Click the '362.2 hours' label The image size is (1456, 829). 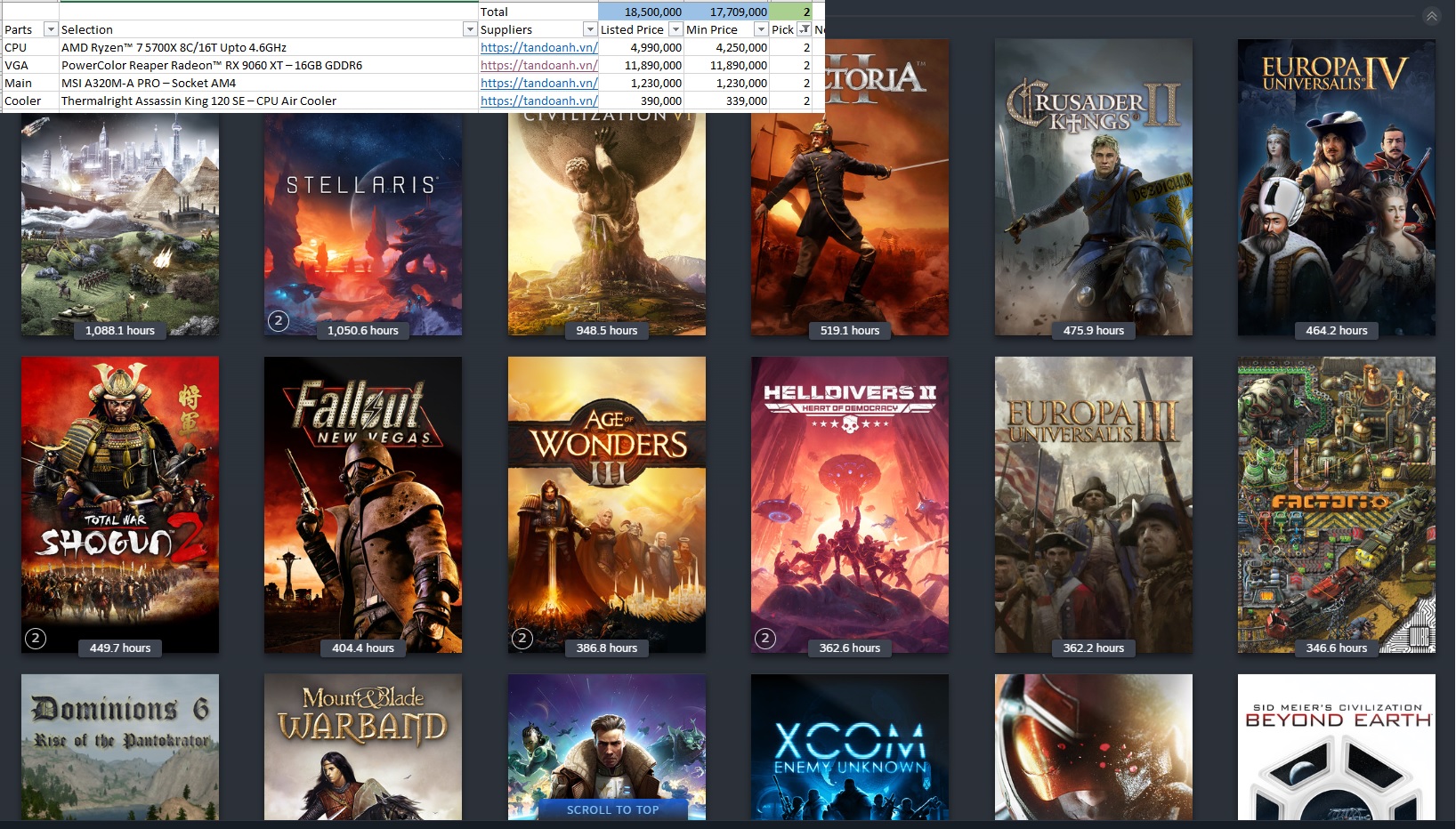click(x=1094, y=648)
